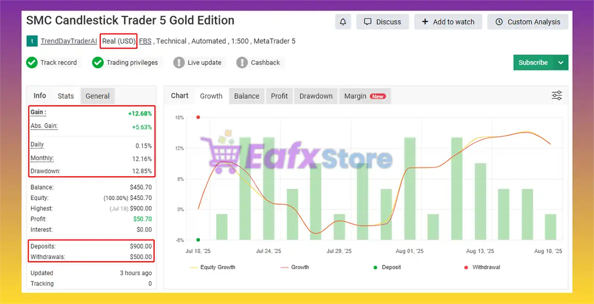594x304 pixels.
Task: Open the Balance chart tab
Action: pyautogui.click(x=246, y=96)
